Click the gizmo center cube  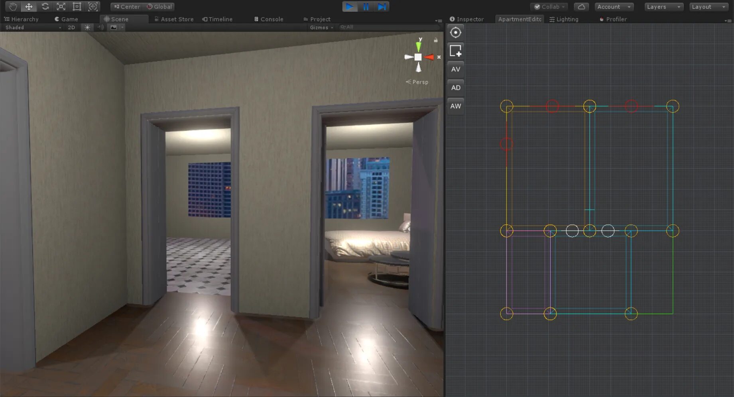coord(418,57)
